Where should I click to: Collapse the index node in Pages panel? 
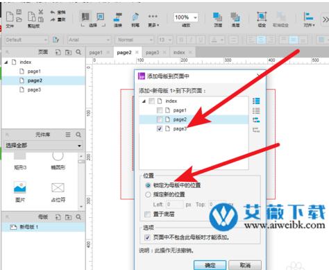(x=6, y=62)
